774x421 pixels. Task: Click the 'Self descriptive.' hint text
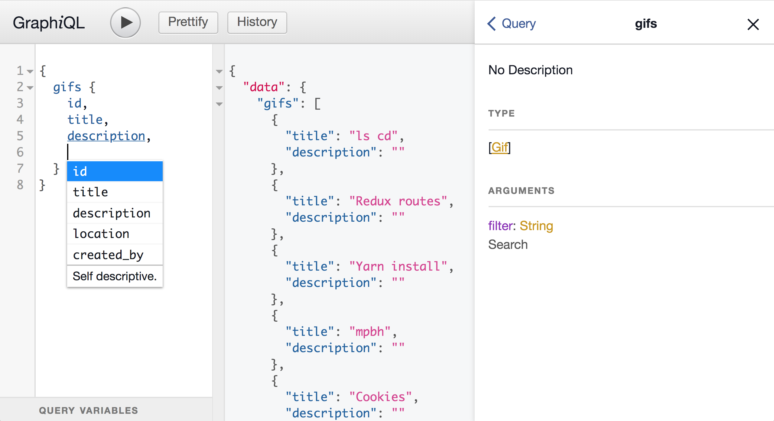pos(115,276)
